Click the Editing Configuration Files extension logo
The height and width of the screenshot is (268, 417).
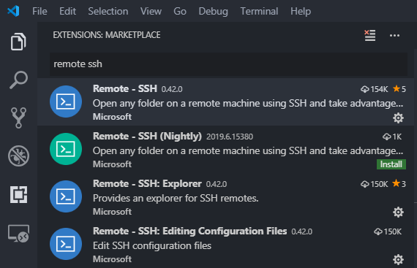click(66, 244)
